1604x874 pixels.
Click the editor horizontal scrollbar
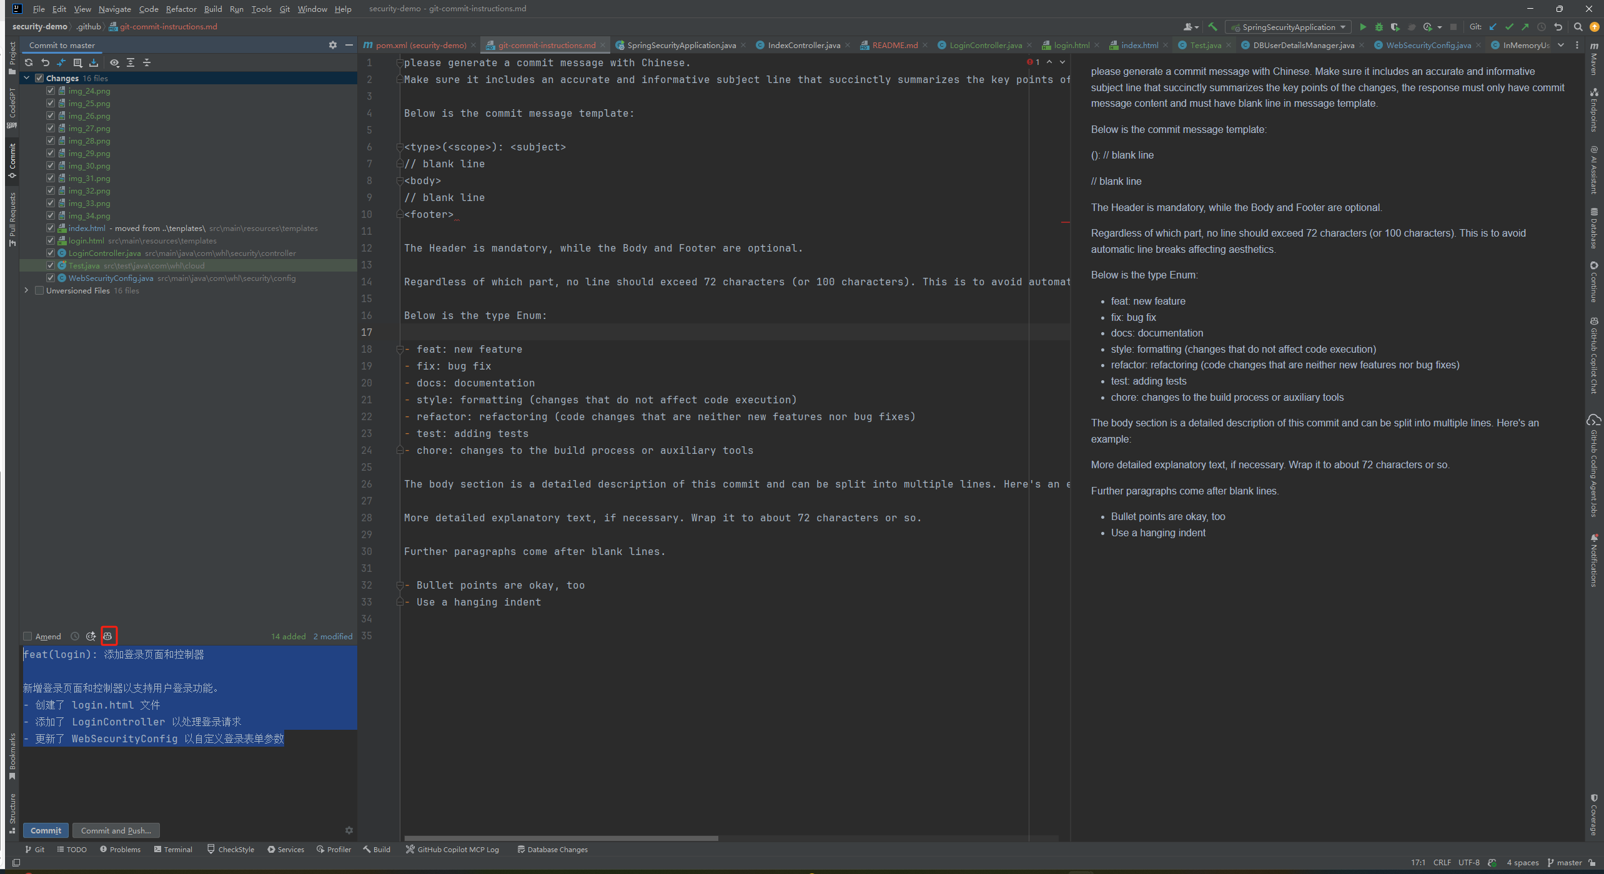pyautogui.click(x=561, y=838)
